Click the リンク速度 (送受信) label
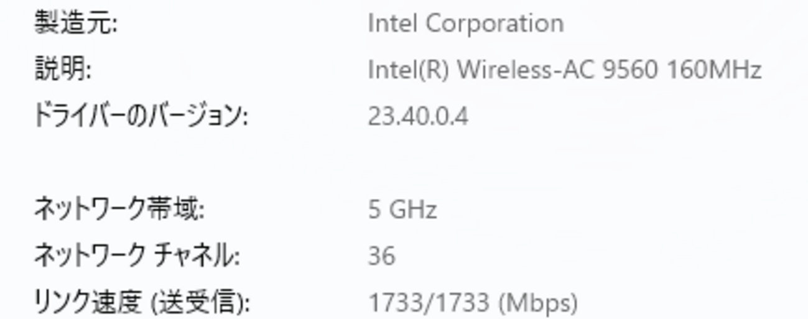The image size is (808, 319). point(141,303)
